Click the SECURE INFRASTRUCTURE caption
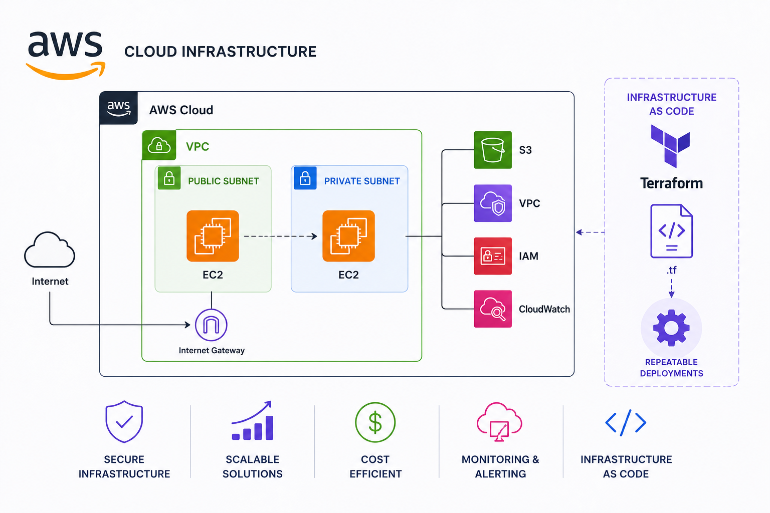This screenshot has width=770, height=513. pyautogui.click(x=124, y=467)
